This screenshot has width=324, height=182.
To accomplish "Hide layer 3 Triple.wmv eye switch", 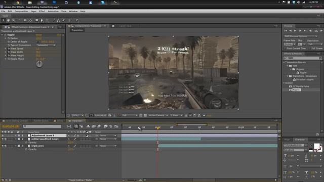I will [3, 146].
